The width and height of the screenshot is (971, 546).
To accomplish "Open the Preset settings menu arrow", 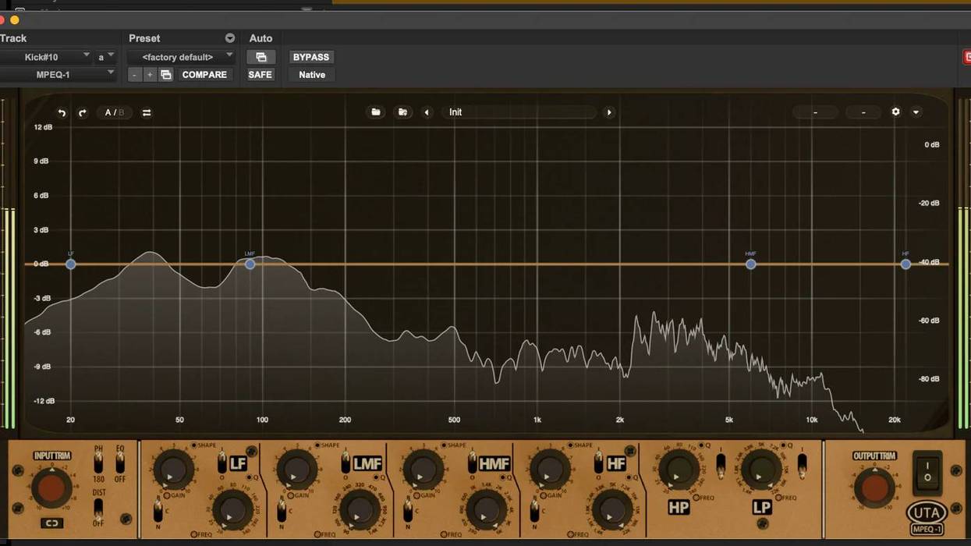I will tap(230, 38).
